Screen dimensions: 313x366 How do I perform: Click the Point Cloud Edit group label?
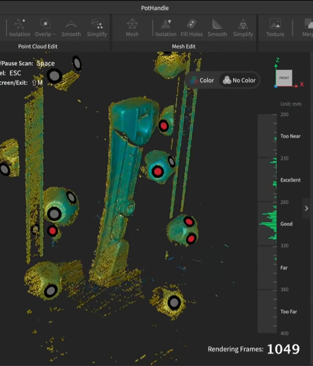point(38,46)
